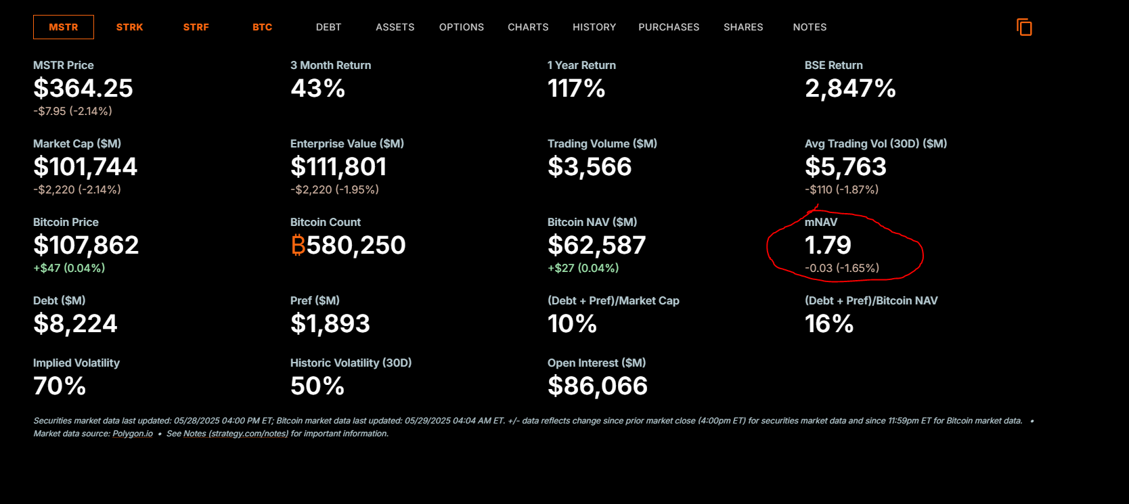Viewport: 1129px width, 504px height.
Task: Click the Bitcoin Count value 580,250
Action: (356, 245)
